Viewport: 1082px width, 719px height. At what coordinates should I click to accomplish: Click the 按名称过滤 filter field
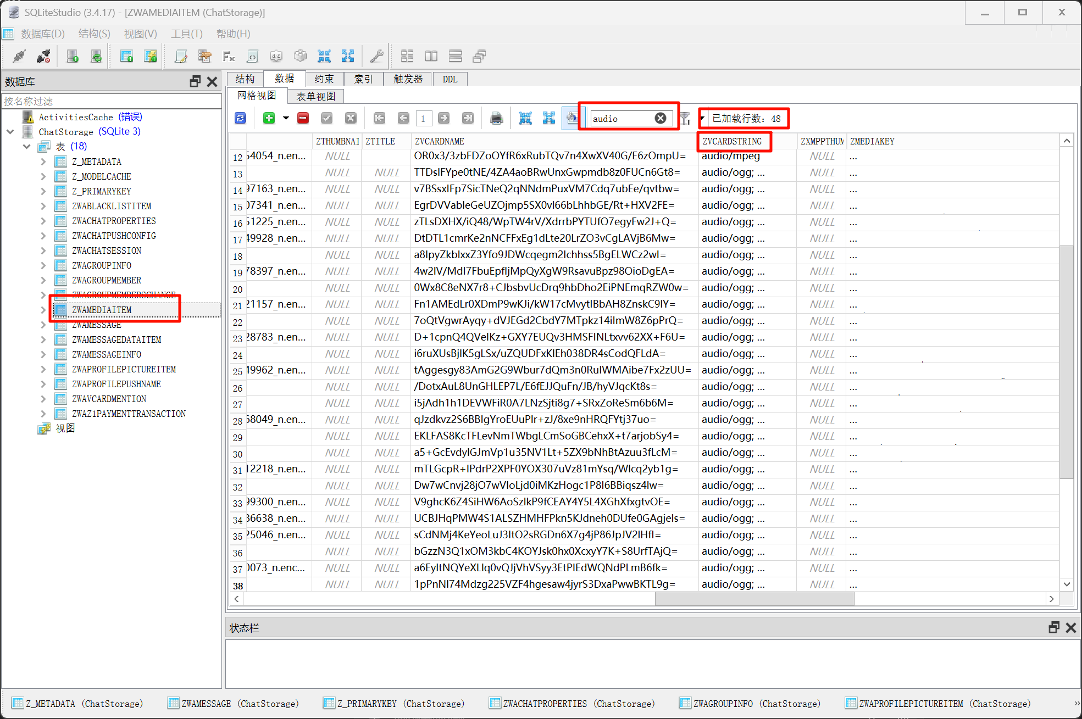click(x=110, y=101)
